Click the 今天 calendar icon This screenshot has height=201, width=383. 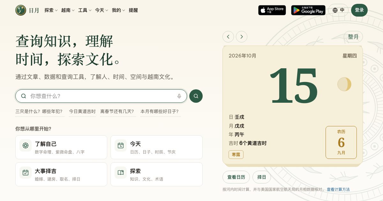tap(121, 145)
